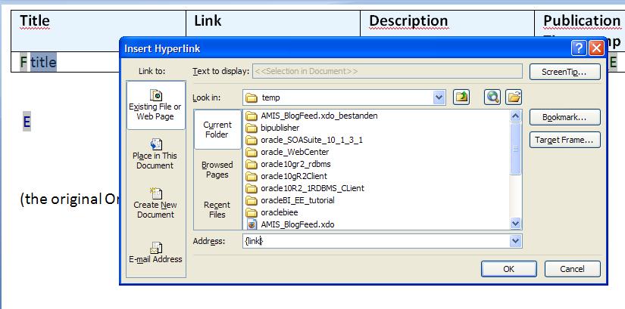The height and width of the screenshot is (309, 625).
Task: Click the dialog Help question mark button
Action: pos(579,48)
